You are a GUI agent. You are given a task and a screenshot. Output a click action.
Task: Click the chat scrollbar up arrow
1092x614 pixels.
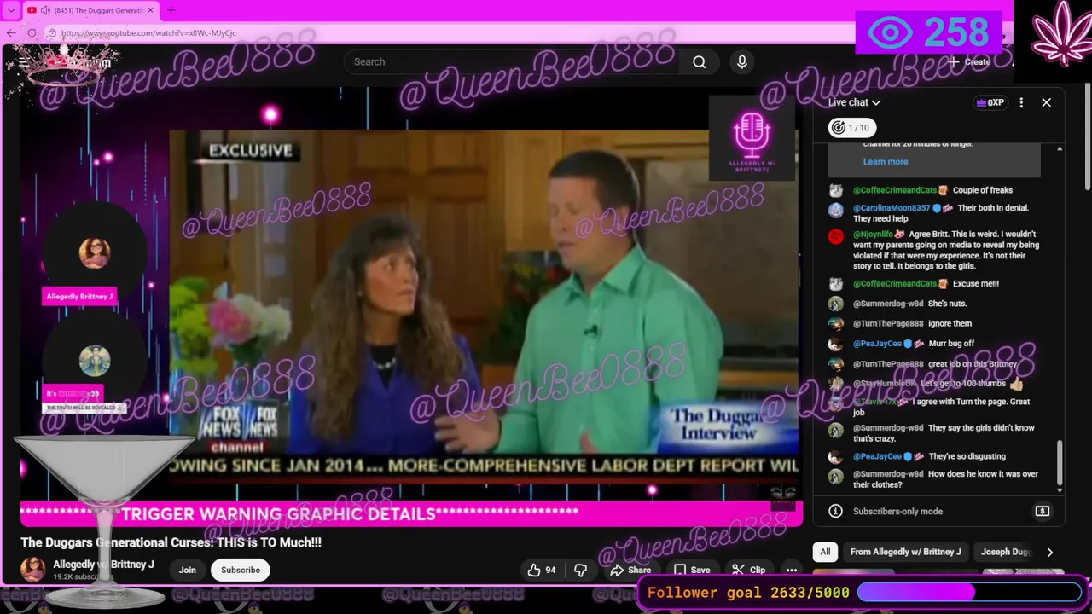(1060, 149)
